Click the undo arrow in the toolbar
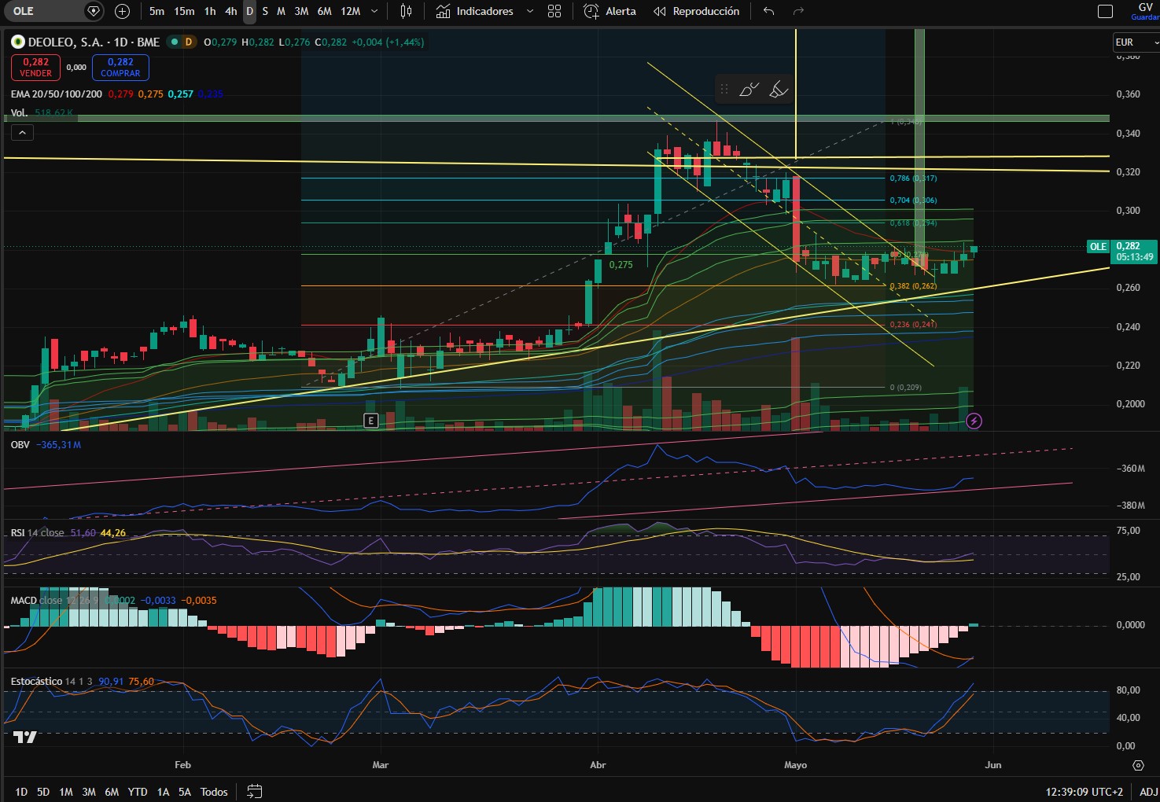This screenshot has width=1160, height=802. 768,11
